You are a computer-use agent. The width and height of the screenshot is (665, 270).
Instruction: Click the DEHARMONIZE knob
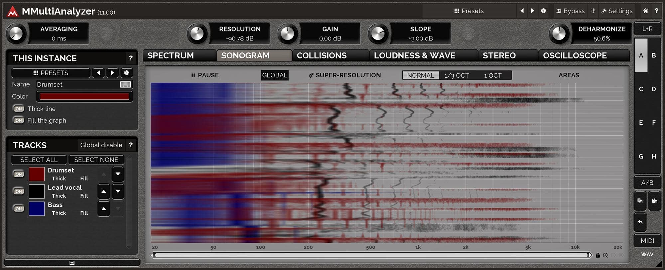(559, 34)
